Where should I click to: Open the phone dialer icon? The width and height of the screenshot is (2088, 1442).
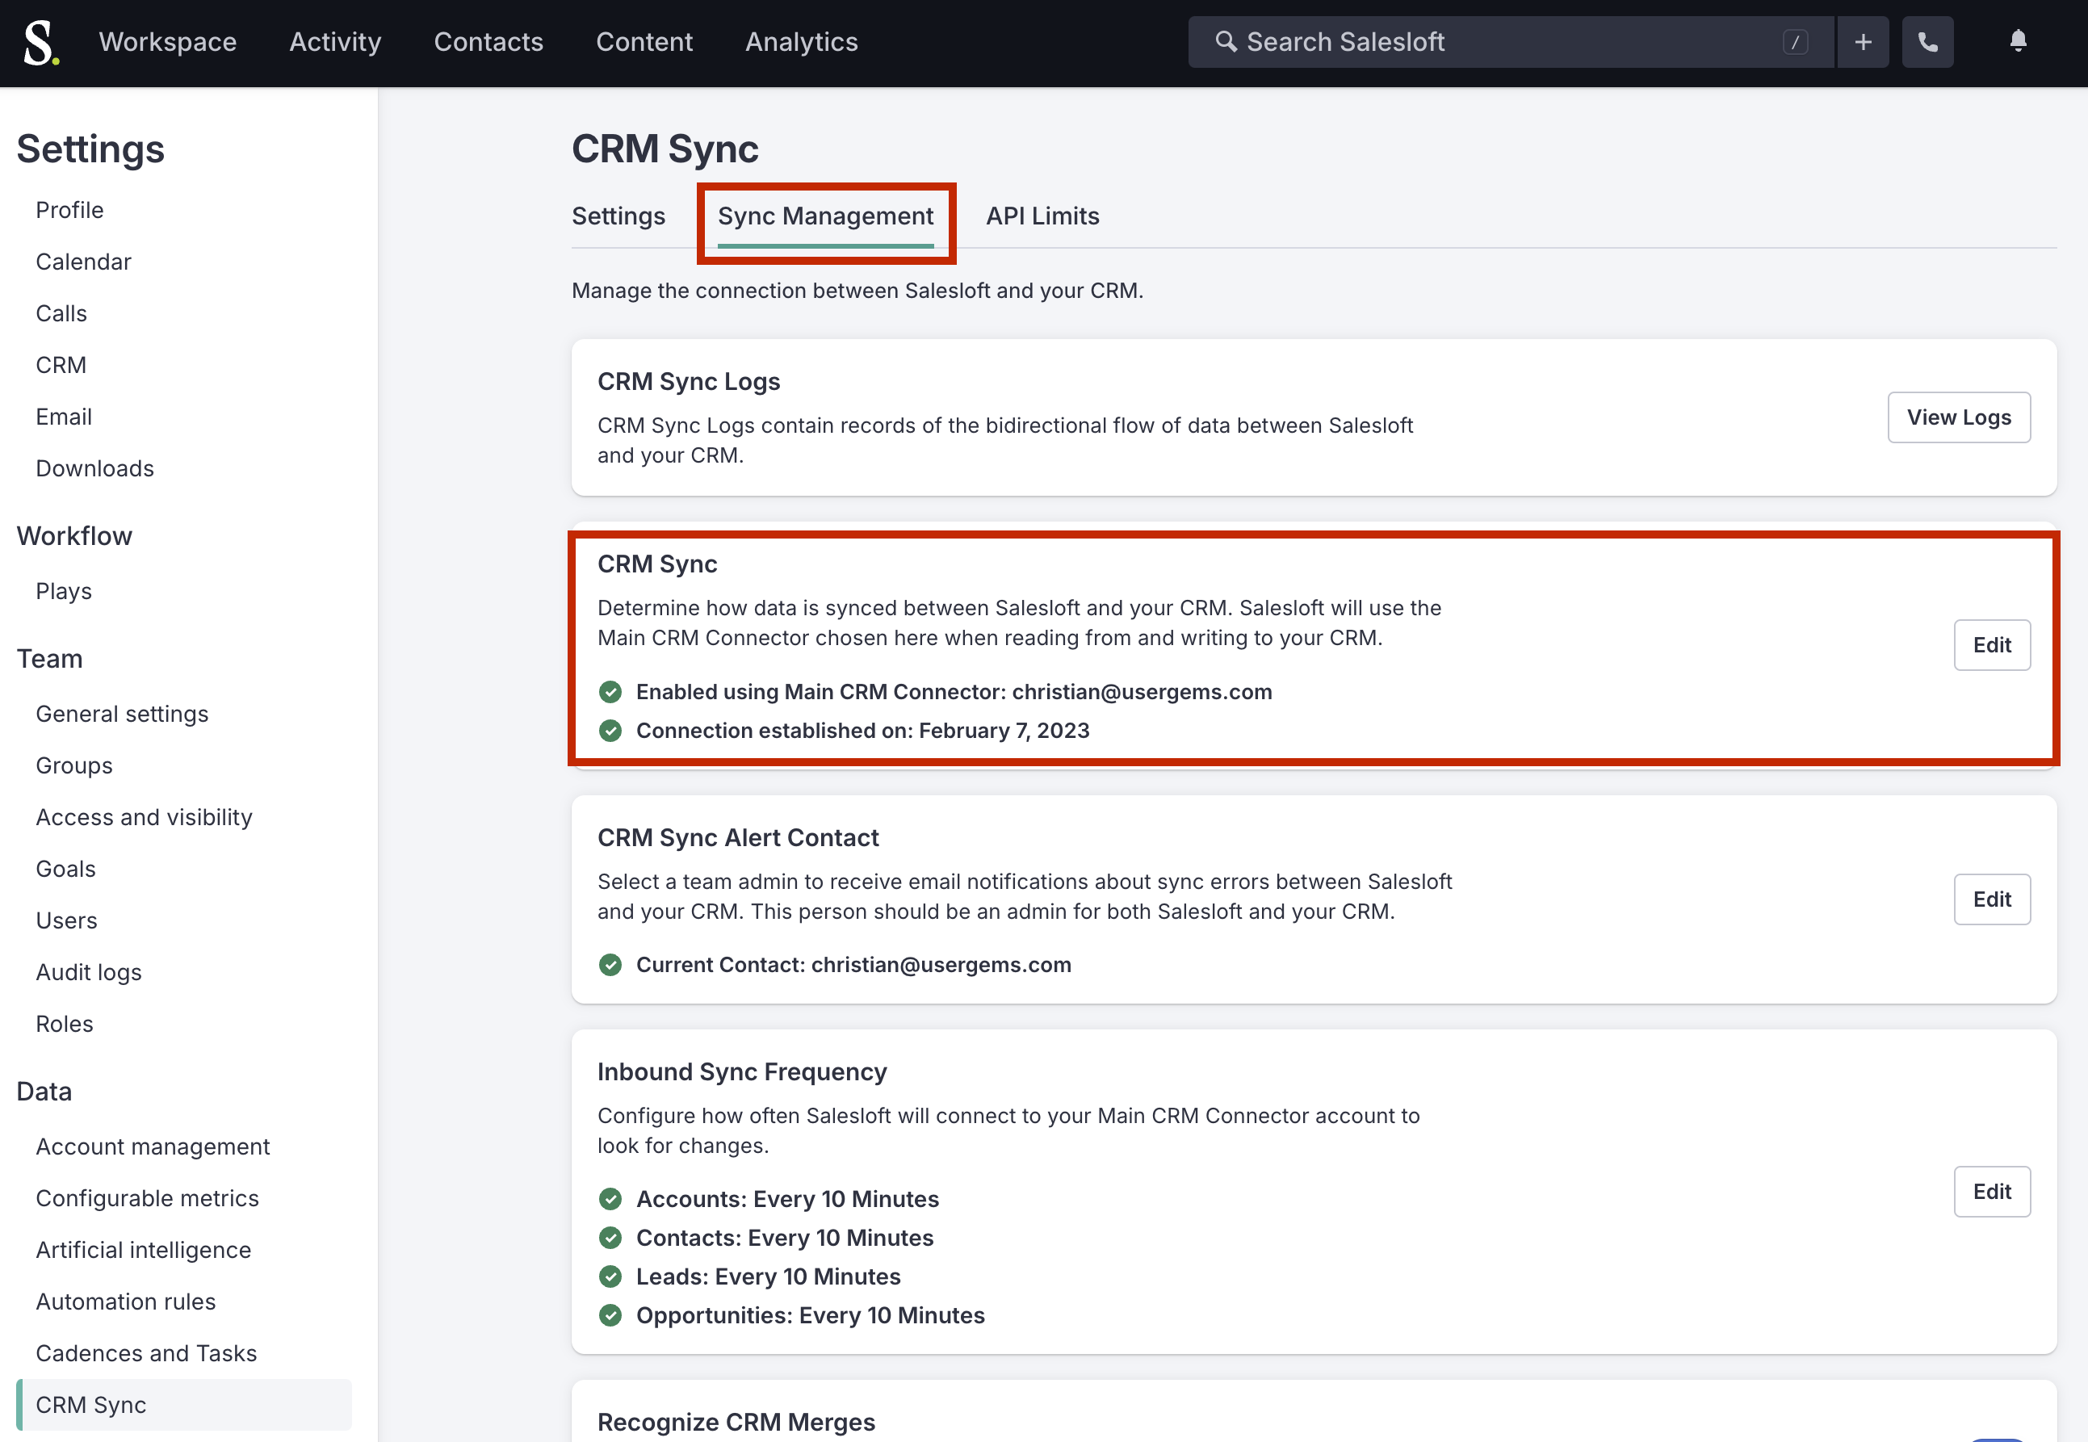point(1927,41)
